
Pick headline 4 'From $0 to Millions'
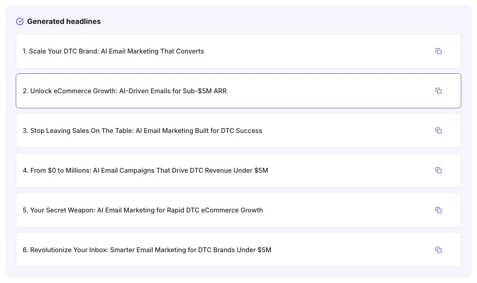click(238, 170)
